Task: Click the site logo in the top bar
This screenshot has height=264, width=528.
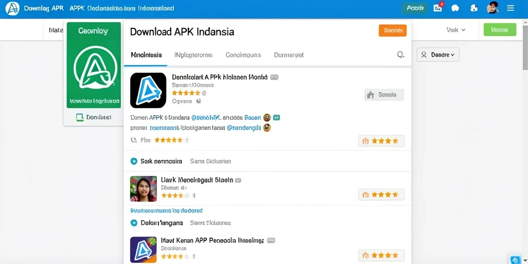Action: (12, 9)
